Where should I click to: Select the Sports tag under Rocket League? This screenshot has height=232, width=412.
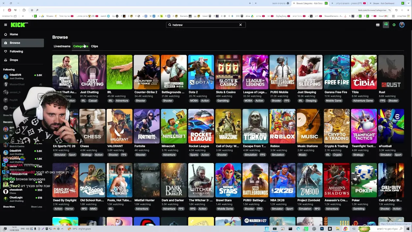tap(194, 155)
